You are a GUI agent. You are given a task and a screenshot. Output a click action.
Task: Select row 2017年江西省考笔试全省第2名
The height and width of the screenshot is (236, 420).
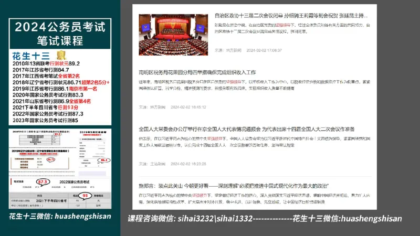click(x=46, y=76)
